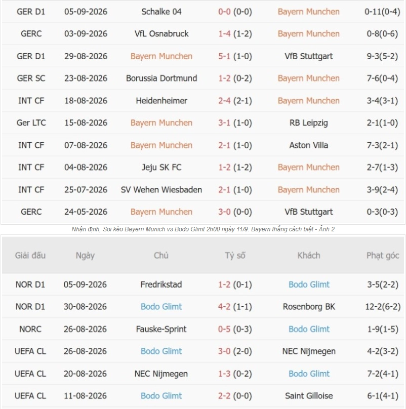Viewport: 406px width, 409px height.
Task: Click SV Wehen Wiesbaden team name
Action: point(161,190)
